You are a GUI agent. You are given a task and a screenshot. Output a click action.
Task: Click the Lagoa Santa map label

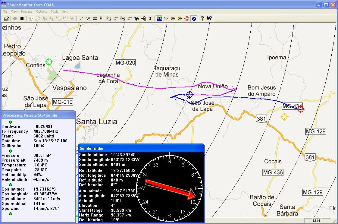[x=80, y=58]
